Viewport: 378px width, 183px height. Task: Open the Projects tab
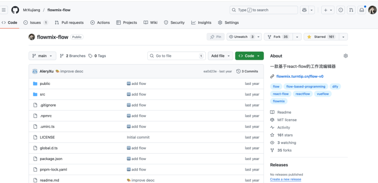click(127, 23)
